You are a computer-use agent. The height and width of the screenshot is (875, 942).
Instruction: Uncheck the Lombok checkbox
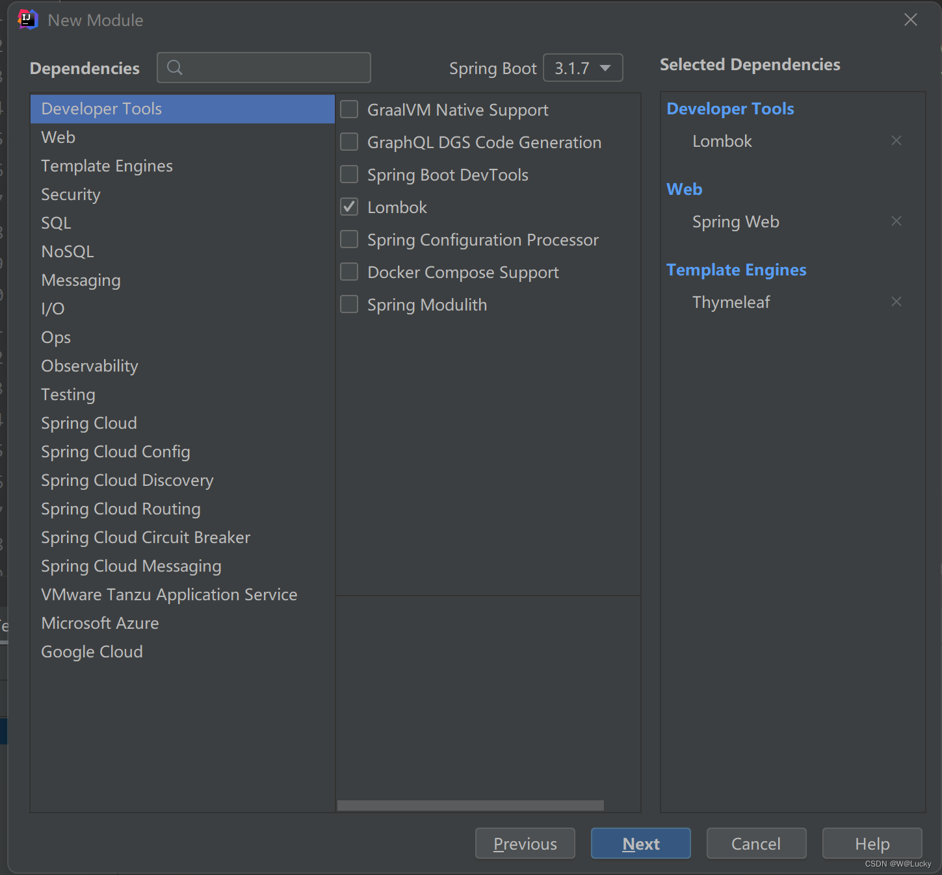(x=349, y=207)
